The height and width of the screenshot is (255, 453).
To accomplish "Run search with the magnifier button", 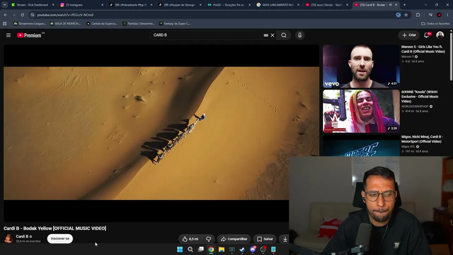I will tap(284, 35).
